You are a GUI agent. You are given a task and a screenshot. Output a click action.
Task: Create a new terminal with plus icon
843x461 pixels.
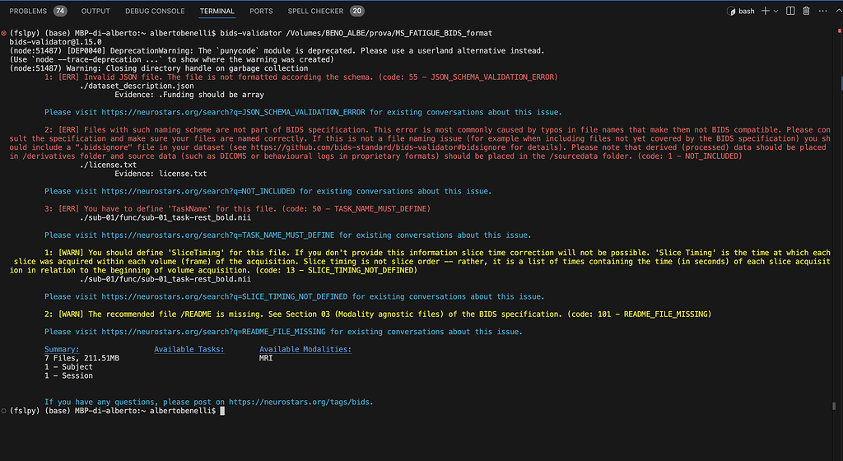click(x=765, y=11)
